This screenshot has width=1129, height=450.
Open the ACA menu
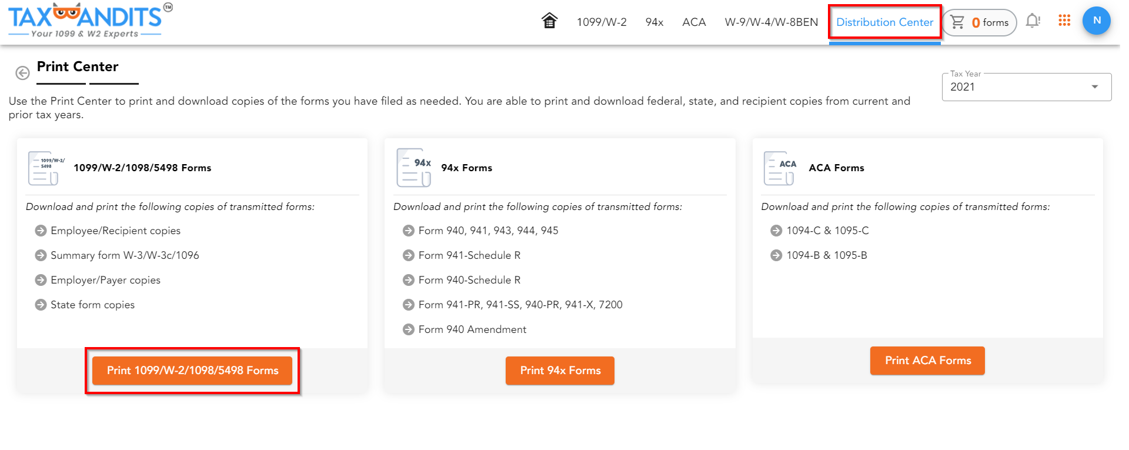[x=694, y=22]
